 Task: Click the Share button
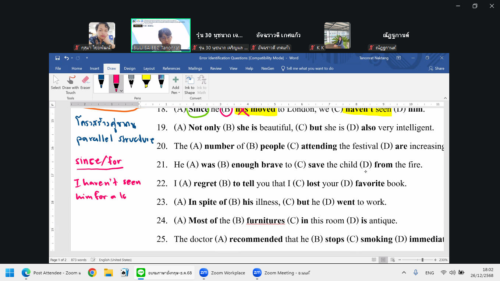[436, 69]
